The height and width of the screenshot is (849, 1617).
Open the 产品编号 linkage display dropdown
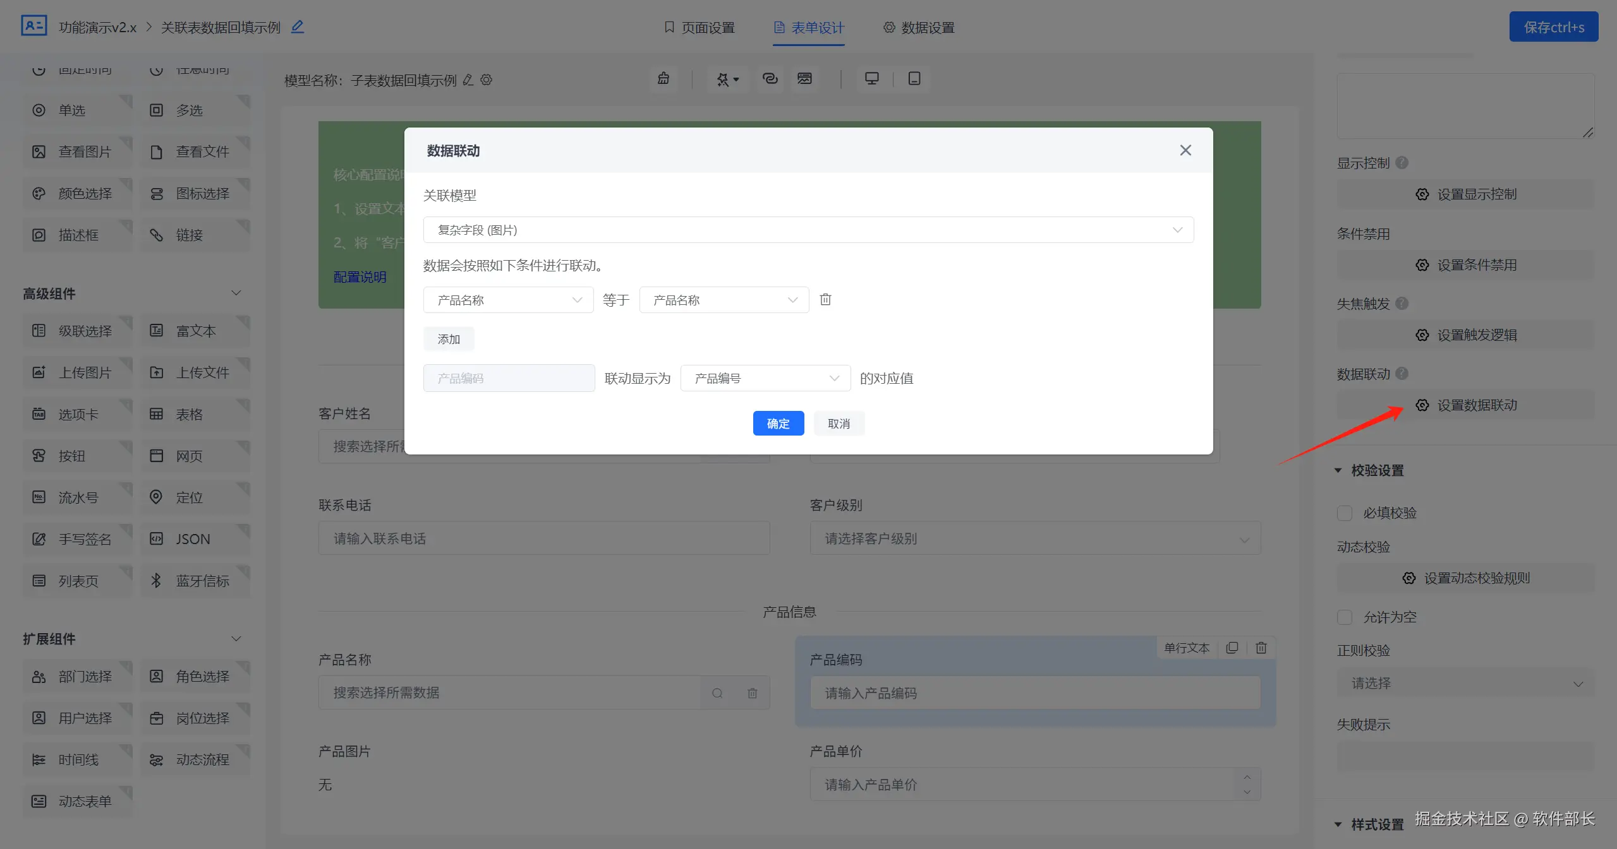pos(765,378)
